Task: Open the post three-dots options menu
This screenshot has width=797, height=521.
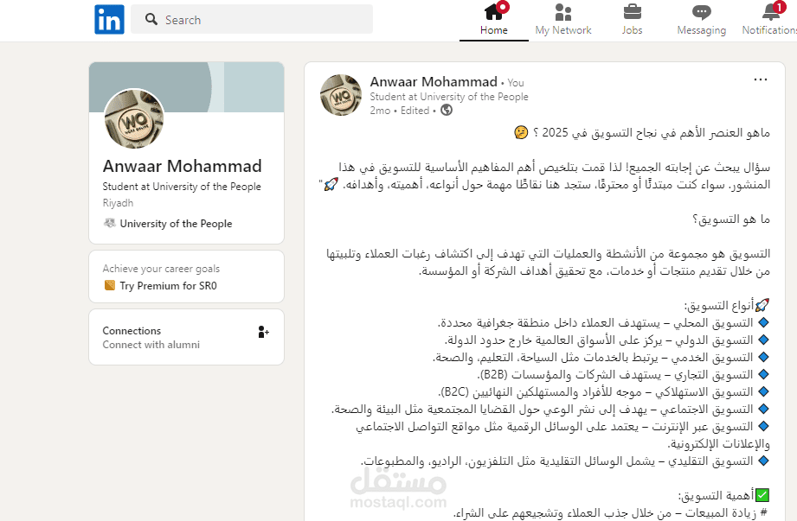Action: [x=761, y=79]
